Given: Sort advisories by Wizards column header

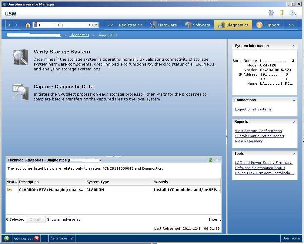Looking at the screenshot, I should pyautogui.click(x=187, y=182).
